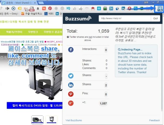Click the Facebook icon in BuzzSumo panel
This screenshot has width=164, height=125.
[71, 50]
